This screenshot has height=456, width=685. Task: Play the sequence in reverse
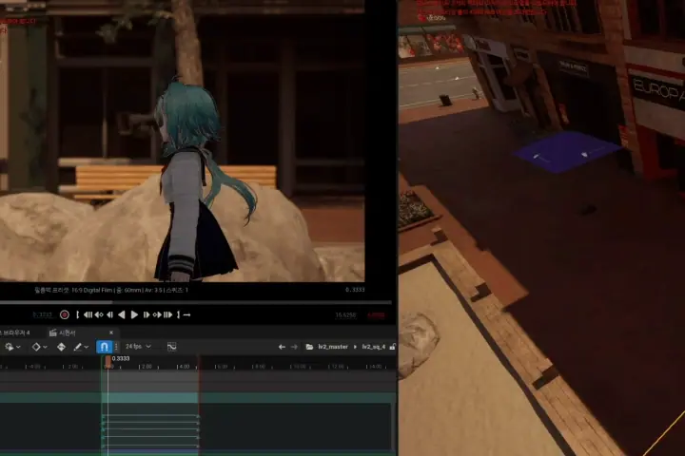(122, 314)
